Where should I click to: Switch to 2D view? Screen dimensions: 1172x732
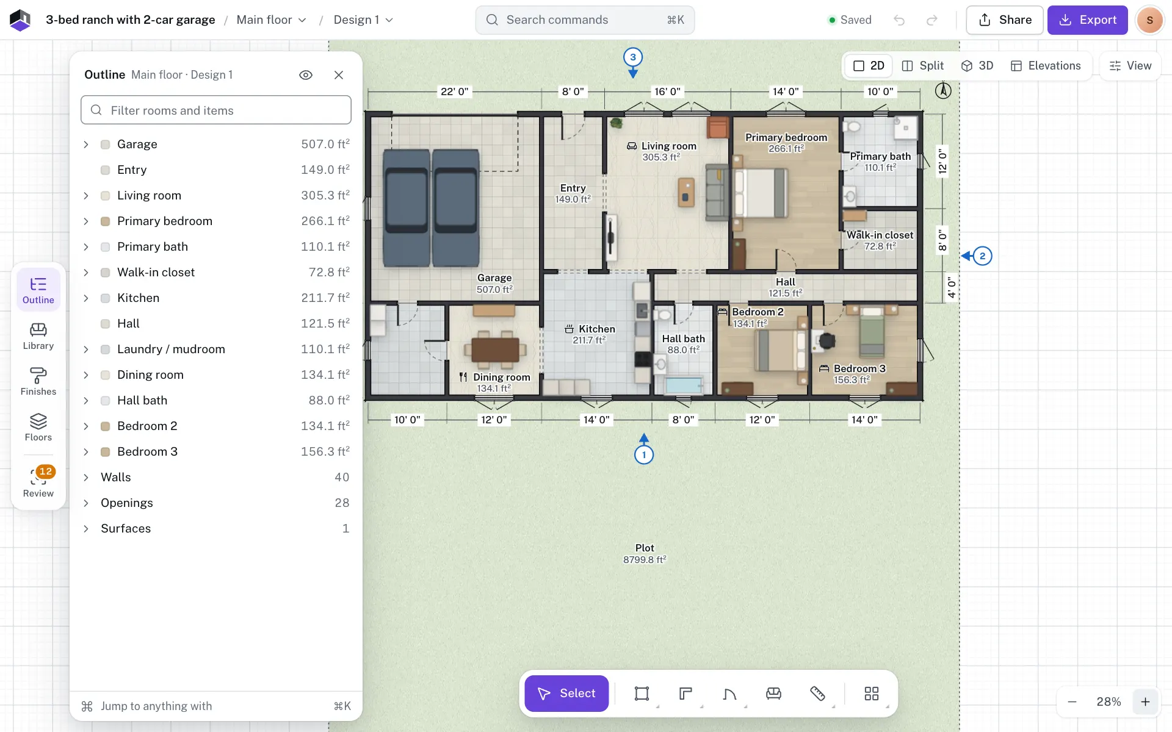coord(869,66)
